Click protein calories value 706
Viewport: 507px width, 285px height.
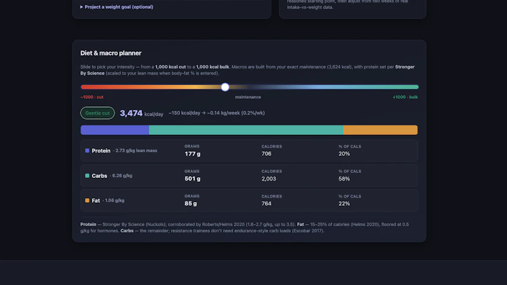[x=266, y=154]
